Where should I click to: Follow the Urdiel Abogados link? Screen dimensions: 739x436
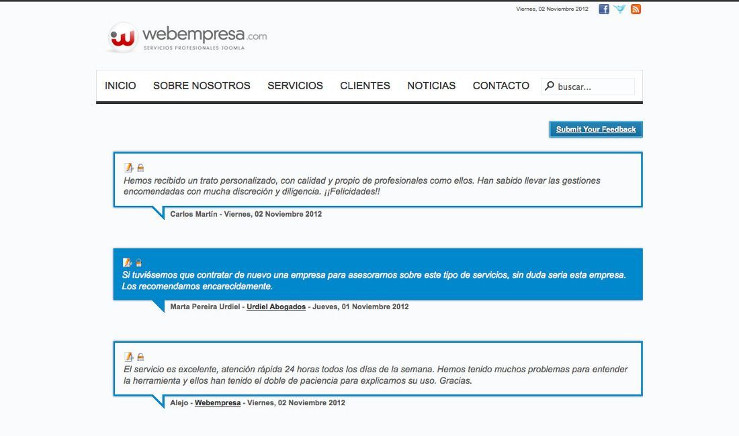276,307
